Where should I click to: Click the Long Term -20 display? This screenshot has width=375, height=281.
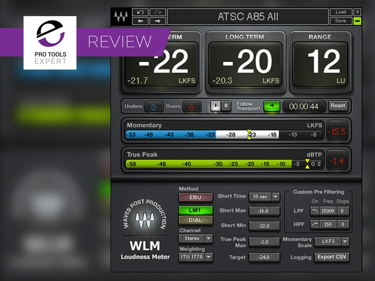[245, 64]
